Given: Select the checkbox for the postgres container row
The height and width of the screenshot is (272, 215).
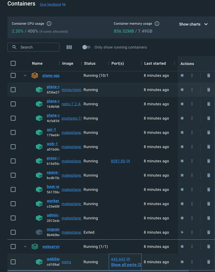Looking at the screenshot, I should [x=13, y=118].
